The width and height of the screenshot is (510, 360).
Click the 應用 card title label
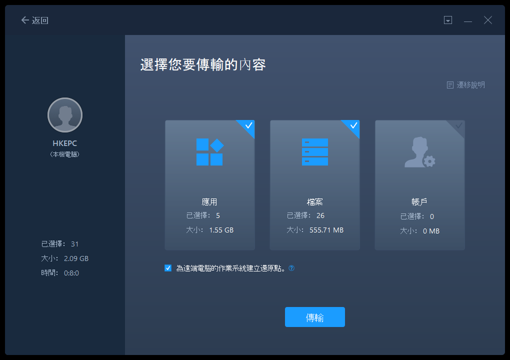(209, 202)
